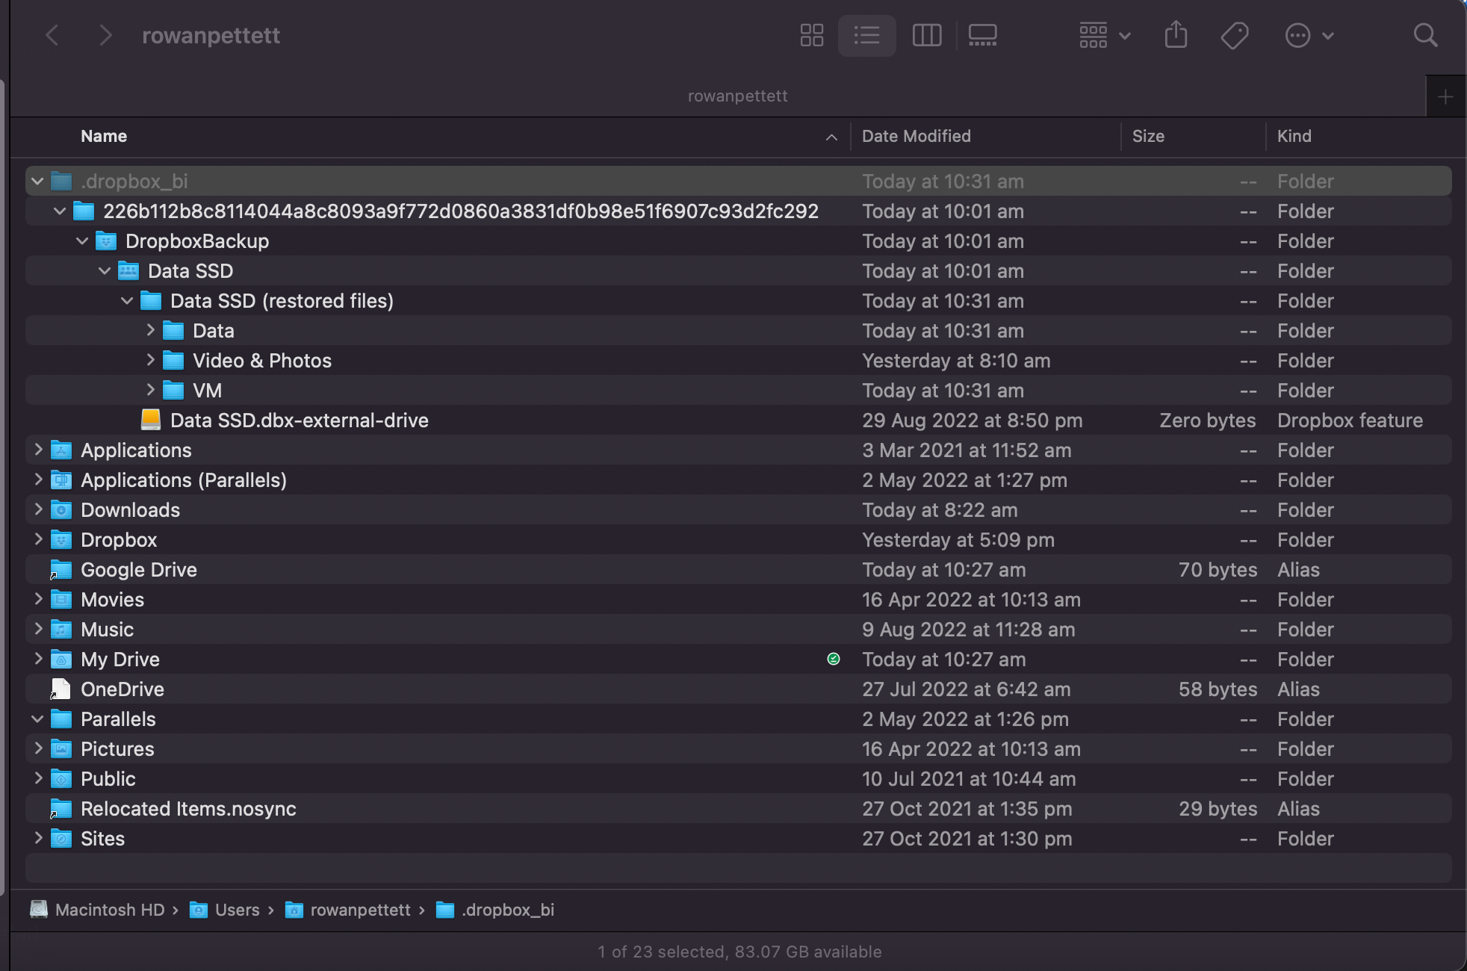Screen dimensions: 1467x971
Task: Go to rowanpettett in path bar
Action: pyautogui.click(x=348, y=910)
